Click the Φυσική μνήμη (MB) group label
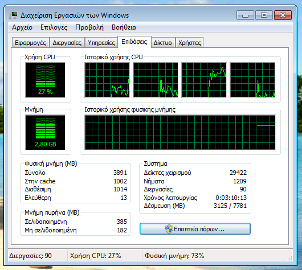 [51, 163]
